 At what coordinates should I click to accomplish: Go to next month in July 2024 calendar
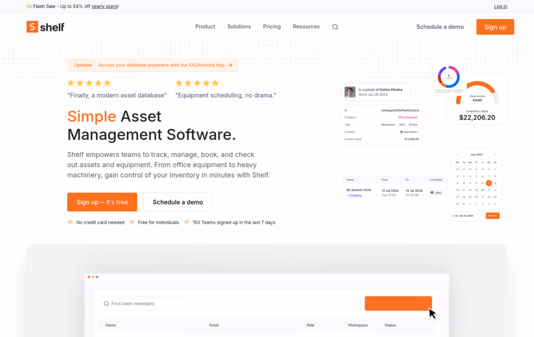[495, 155]
